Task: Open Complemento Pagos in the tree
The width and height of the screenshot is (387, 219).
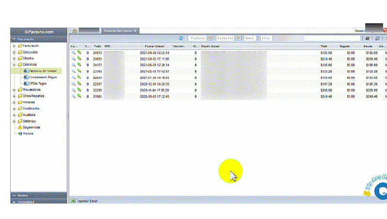Action: point(43,77)
